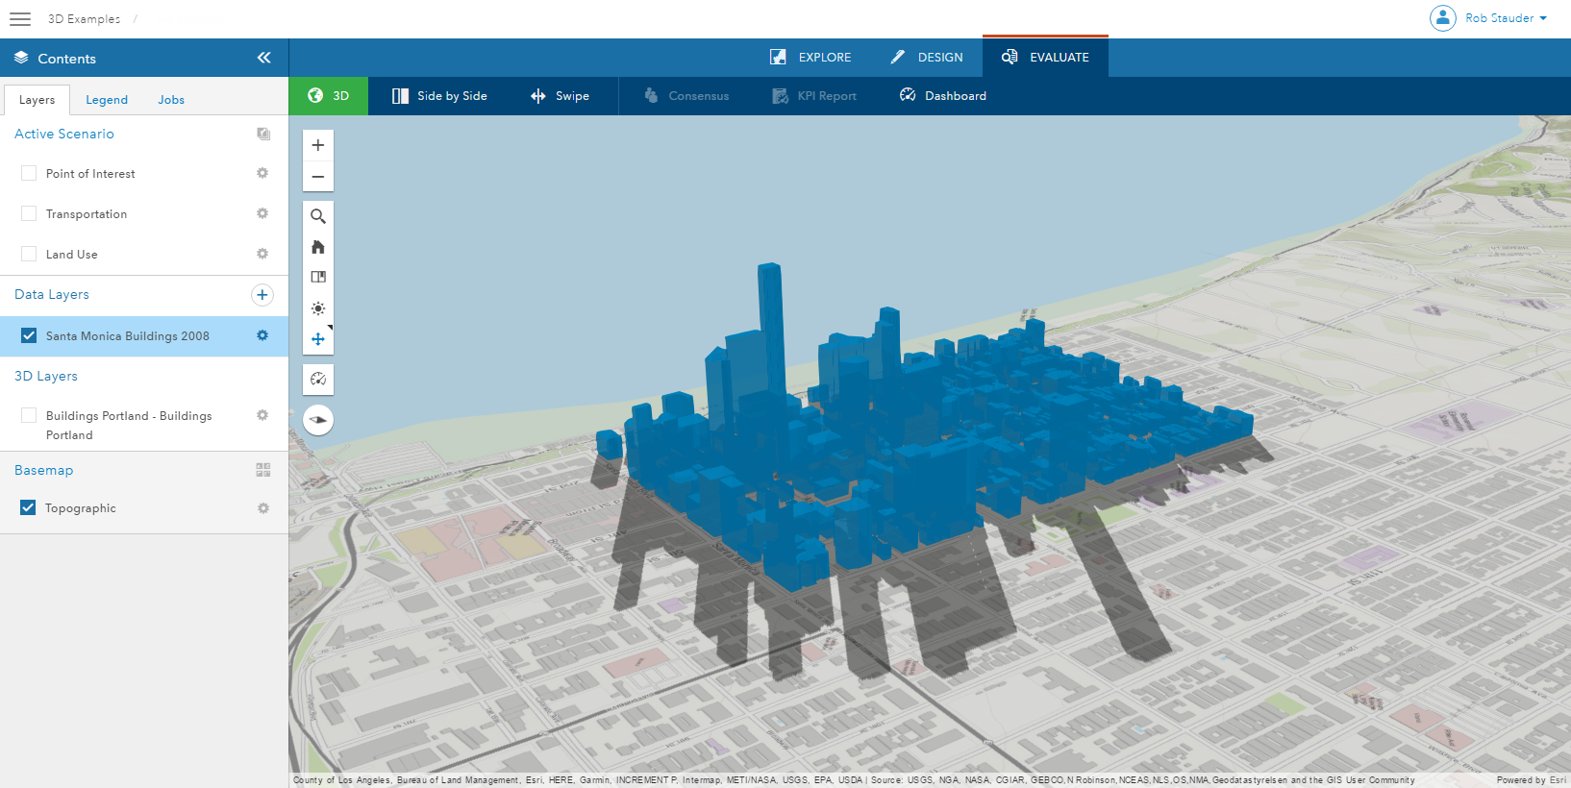Return to the home extent
The height and width of the screenshot is (788, 1571).
(318, 247)
